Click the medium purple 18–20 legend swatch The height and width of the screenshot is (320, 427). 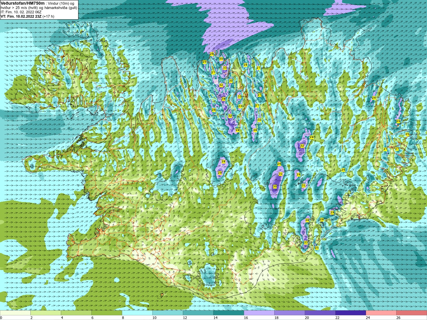pos(290,313)
